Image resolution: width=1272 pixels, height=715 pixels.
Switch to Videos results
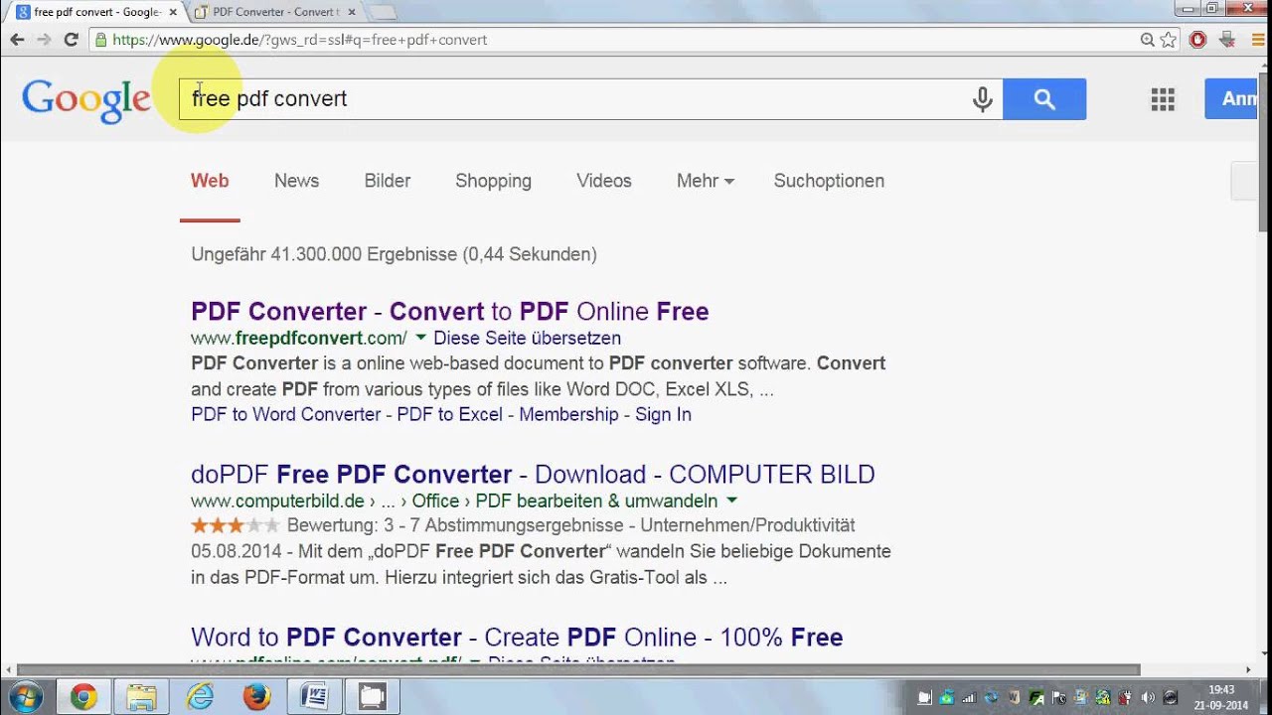pos(604,181)
